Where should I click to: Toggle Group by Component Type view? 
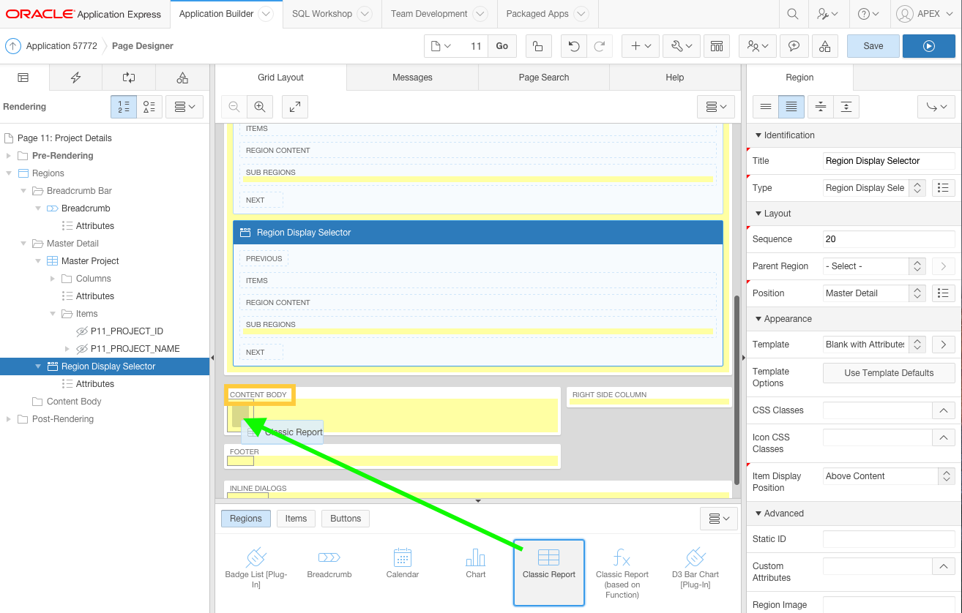click(x=149, y=107)
